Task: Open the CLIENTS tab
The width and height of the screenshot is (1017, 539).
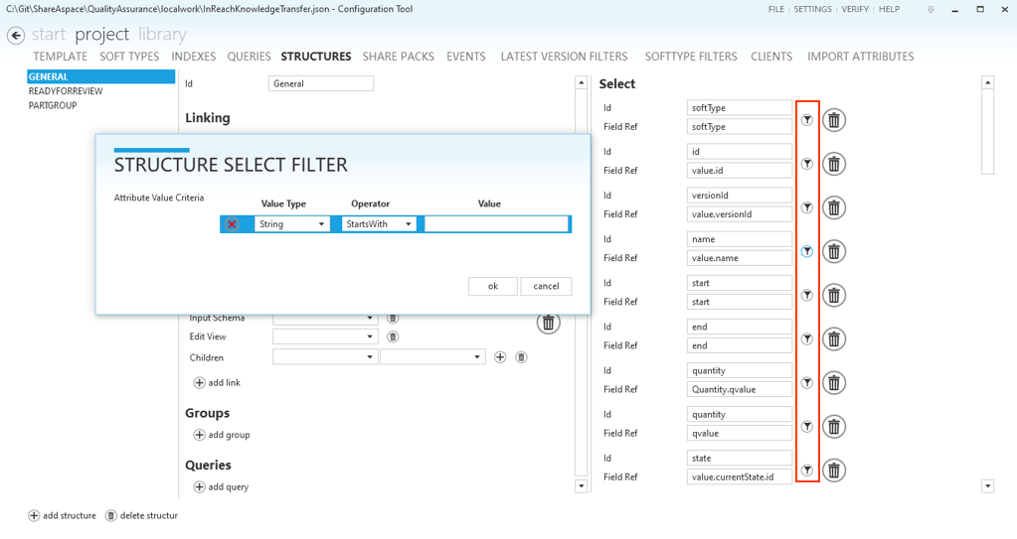Action: [x=771, y=57]
